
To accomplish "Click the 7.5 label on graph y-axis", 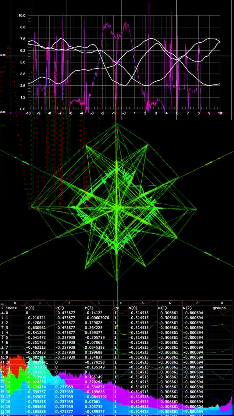I will point(23,39).
